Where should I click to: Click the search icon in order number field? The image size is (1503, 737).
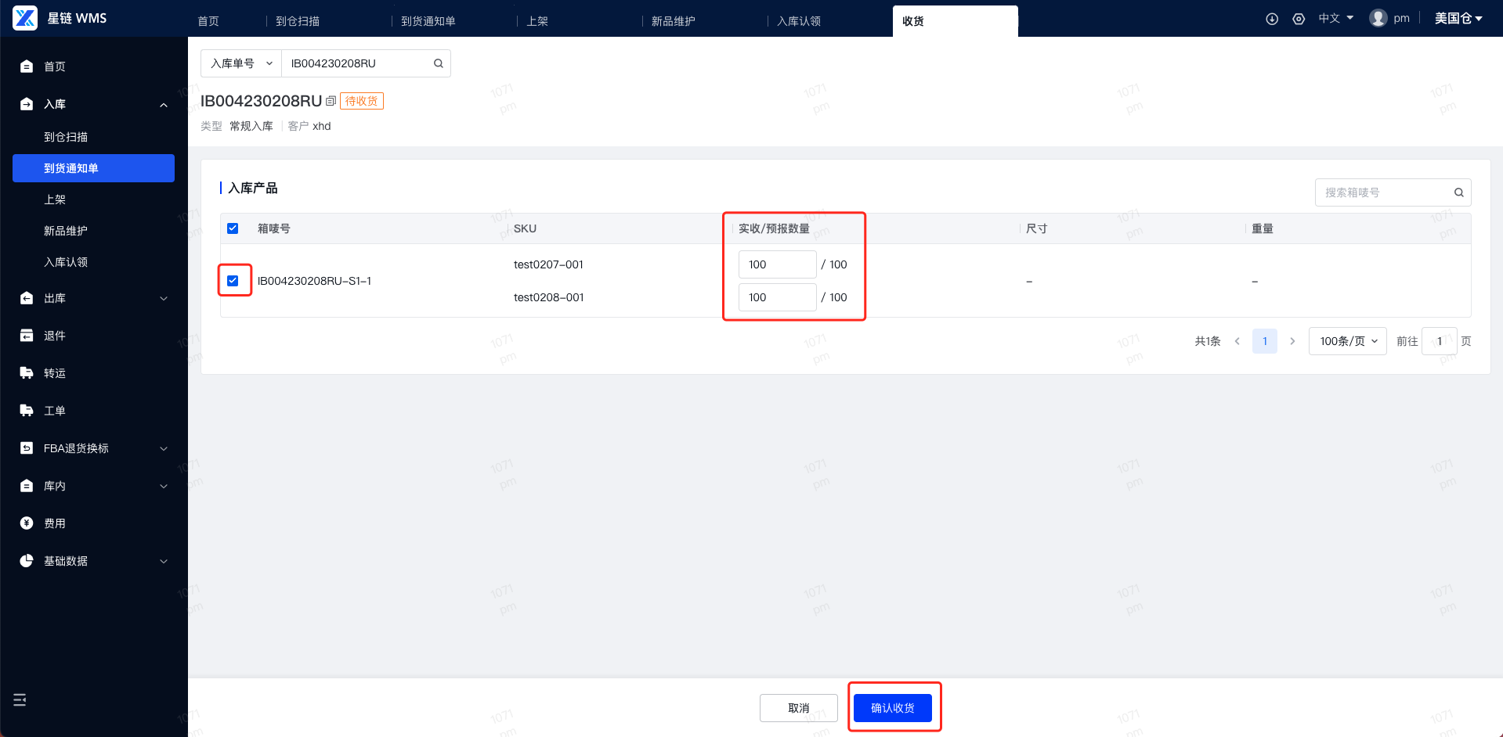pos(439,63)
